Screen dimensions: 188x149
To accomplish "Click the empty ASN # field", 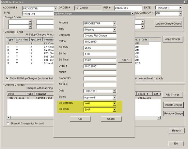I will click(100, 73).
